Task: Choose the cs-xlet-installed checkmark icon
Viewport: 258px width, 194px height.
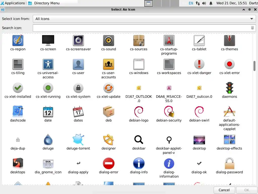Action: 18,88
